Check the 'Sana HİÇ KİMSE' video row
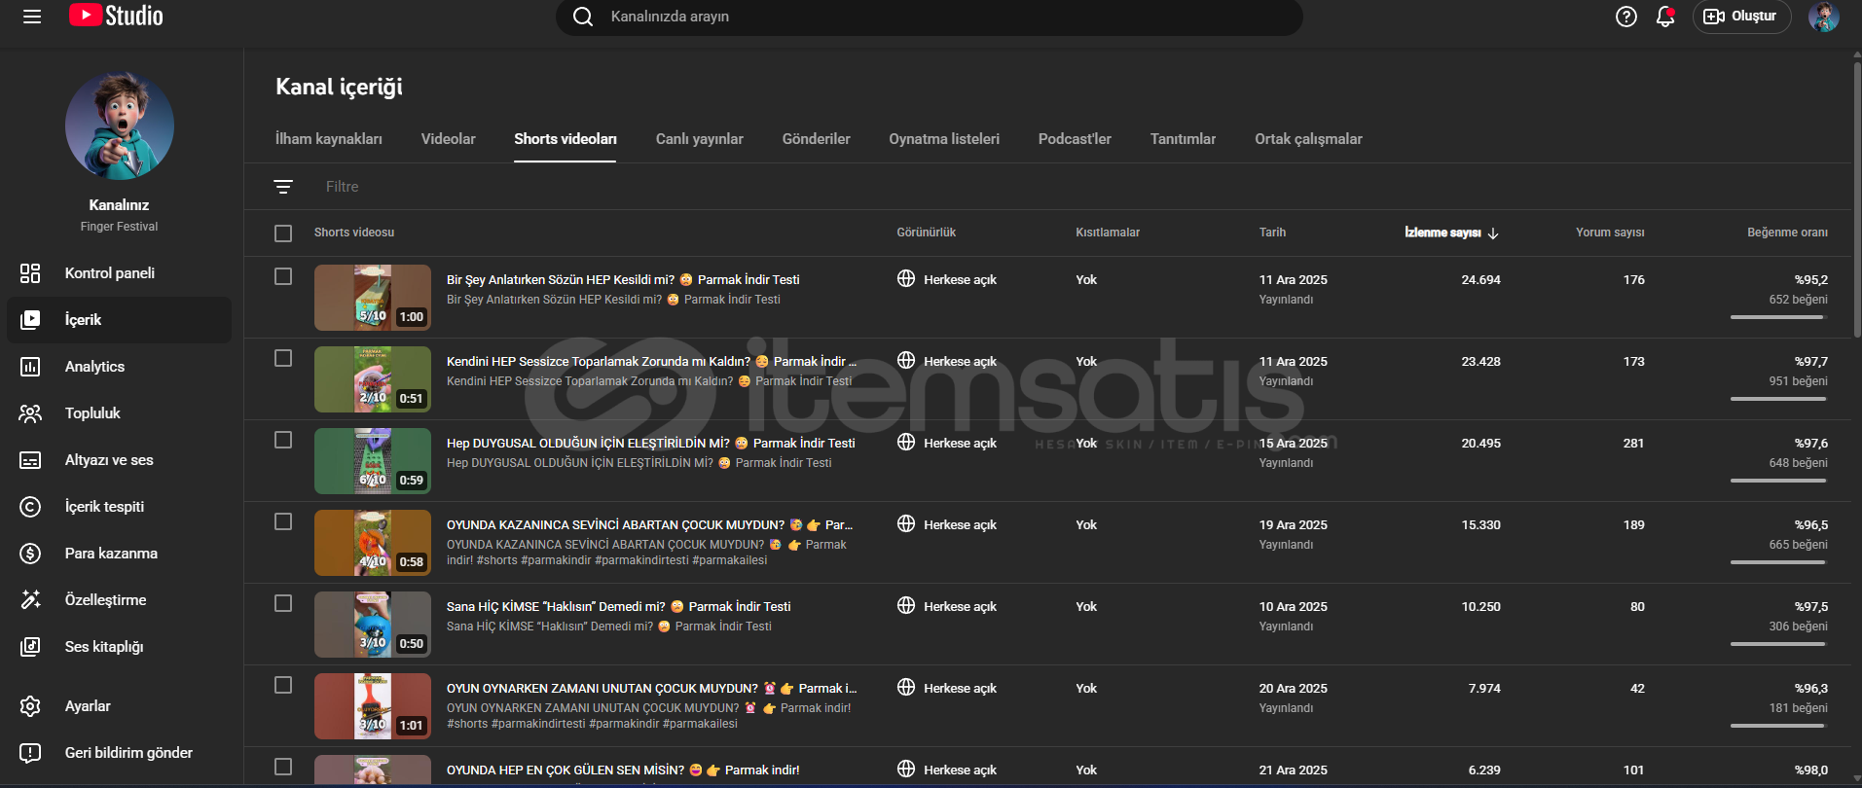Screen dimensions: 1862x788 283,603
